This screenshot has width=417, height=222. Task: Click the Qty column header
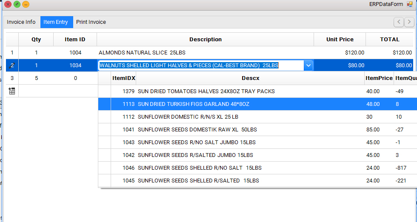pyautogui.click(x=36, y=40)
